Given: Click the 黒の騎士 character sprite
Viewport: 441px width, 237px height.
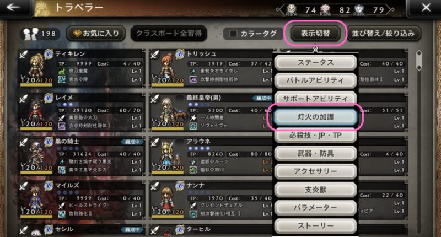Looking at the screenshot, I should tap(36, 154).
